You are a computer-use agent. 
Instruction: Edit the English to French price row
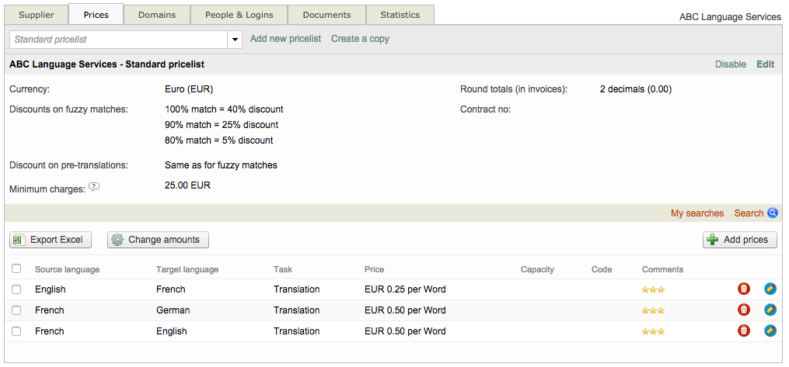pyautogui.click(x=770, y=289)
